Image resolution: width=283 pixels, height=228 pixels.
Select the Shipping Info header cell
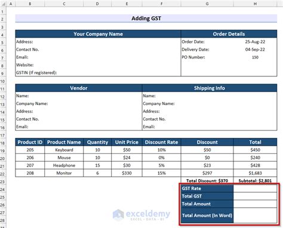click(210, 88)
